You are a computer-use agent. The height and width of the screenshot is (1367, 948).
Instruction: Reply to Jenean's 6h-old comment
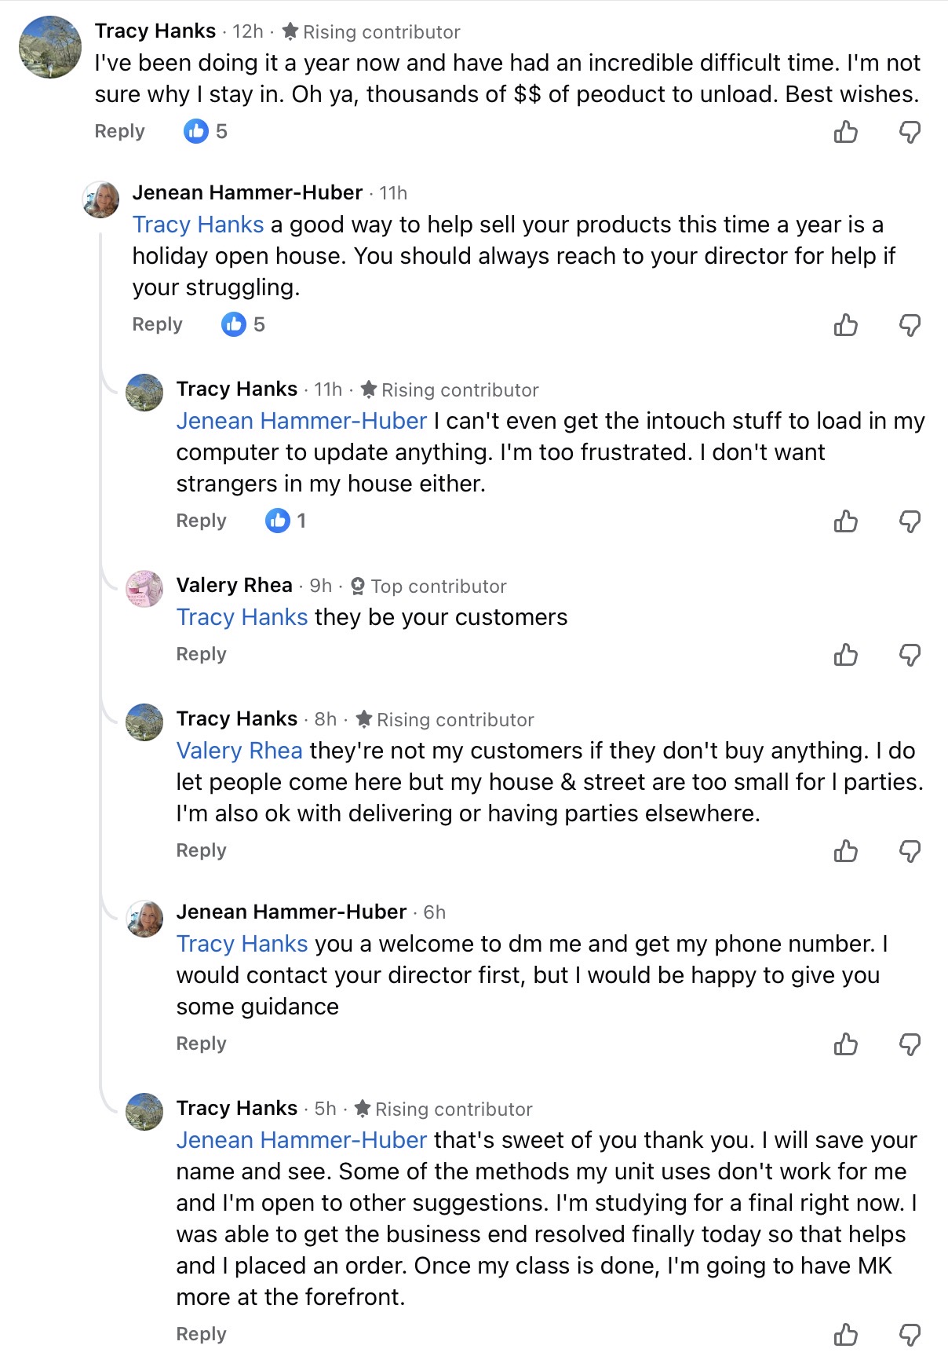pyautogui.click(x=201, y=1044)
